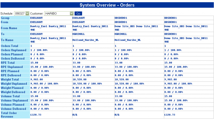The image size is (214, 120).
Task: Click N/A revenue in second column
Action: (75, 115)
